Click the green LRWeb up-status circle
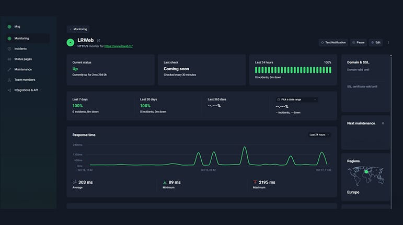Image resolution: width=403 pixels, height=225 pixels. (71, 43)
